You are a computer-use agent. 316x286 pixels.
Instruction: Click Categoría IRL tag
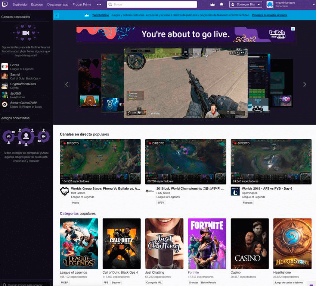point(154,283)
